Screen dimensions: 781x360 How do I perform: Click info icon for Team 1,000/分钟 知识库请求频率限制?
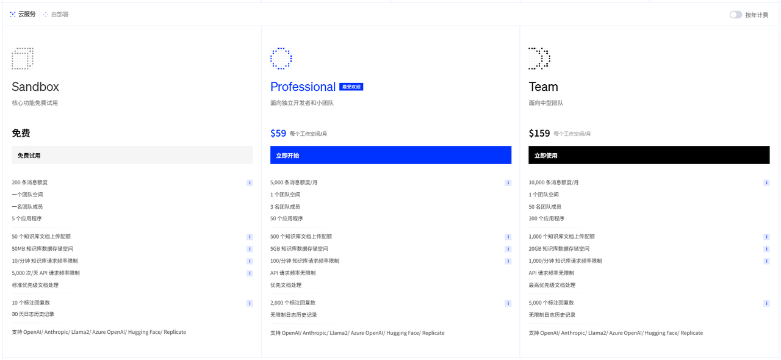click(766, 261)
